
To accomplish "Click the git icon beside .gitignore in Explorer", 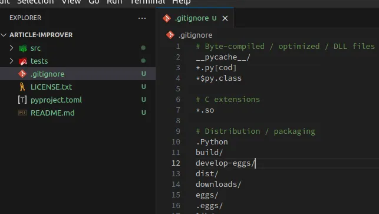I will 22,74.
